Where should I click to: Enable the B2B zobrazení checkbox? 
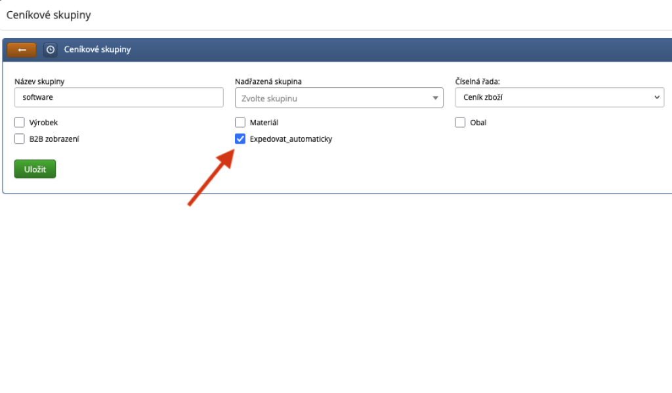click(20, 138)
